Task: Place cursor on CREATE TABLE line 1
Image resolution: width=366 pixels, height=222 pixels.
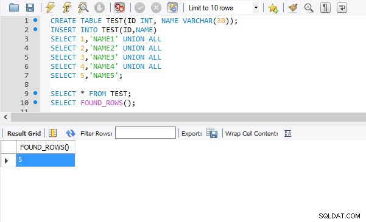Action: pyautogui.click(x=144, y=21)
